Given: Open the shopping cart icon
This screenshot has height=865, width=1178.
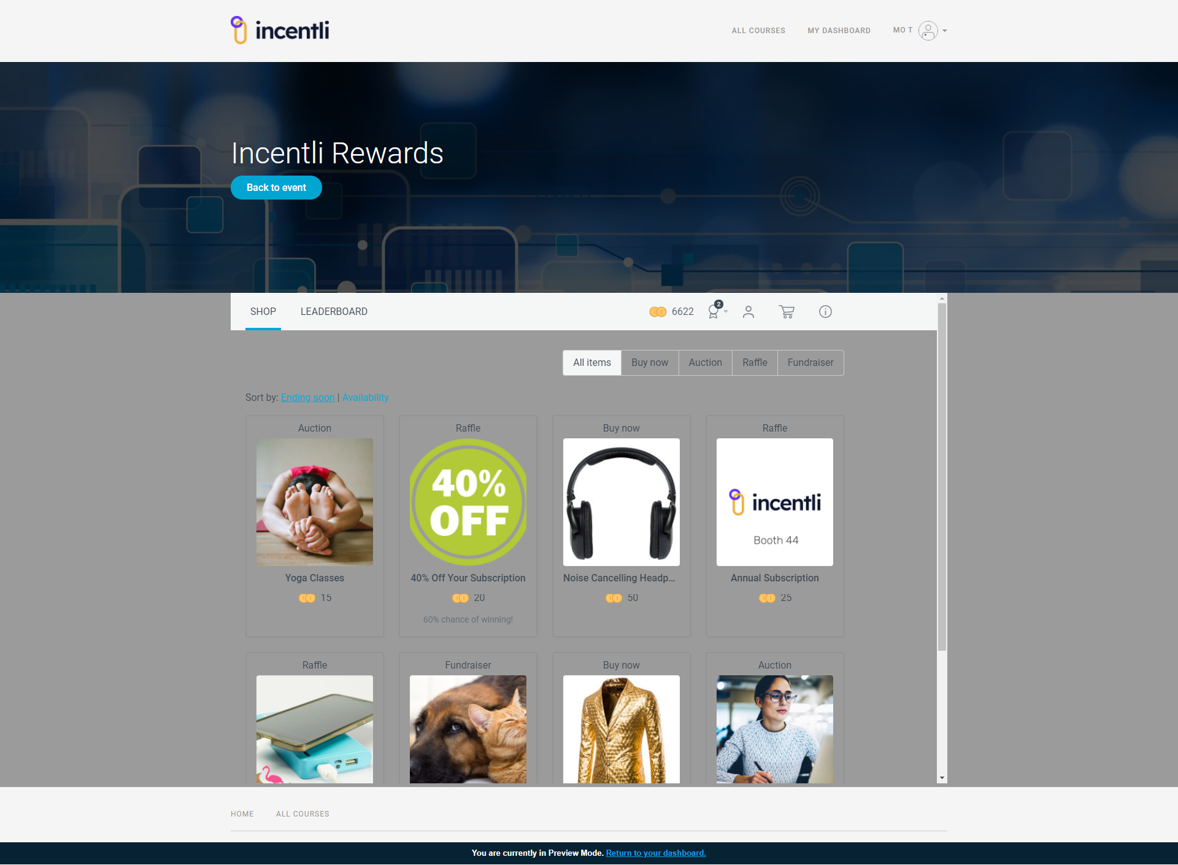Looking at the screenshot, I should click(787, 312).
